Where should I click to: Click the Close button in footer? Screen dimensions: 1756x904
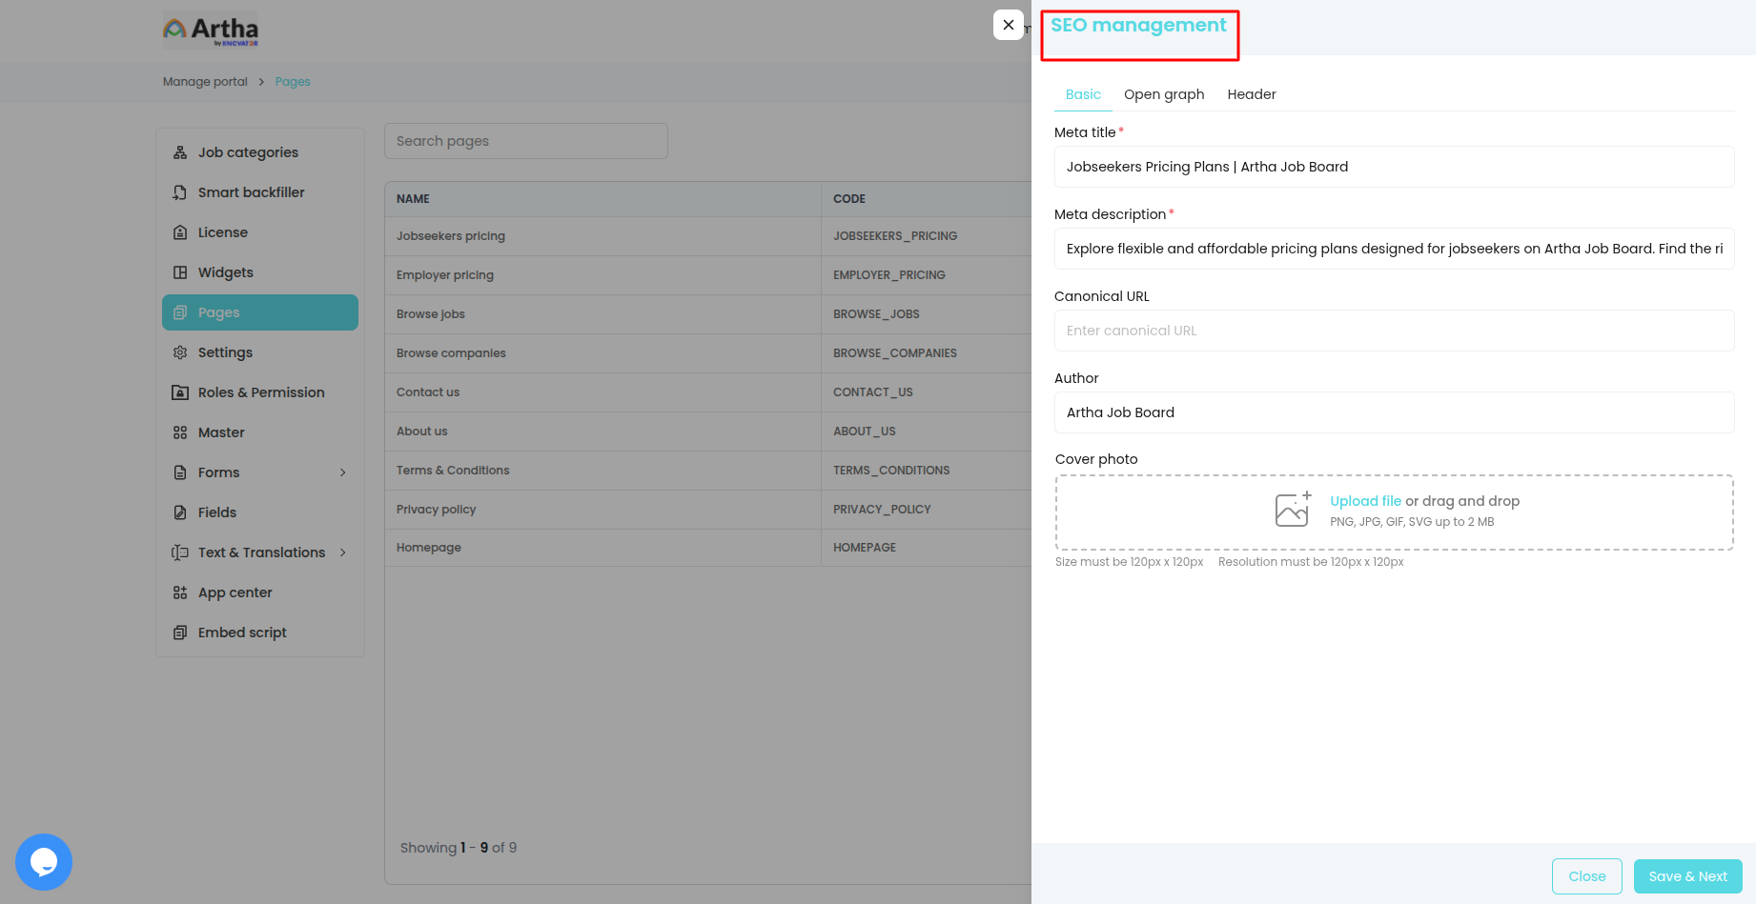pos(1586,876)
